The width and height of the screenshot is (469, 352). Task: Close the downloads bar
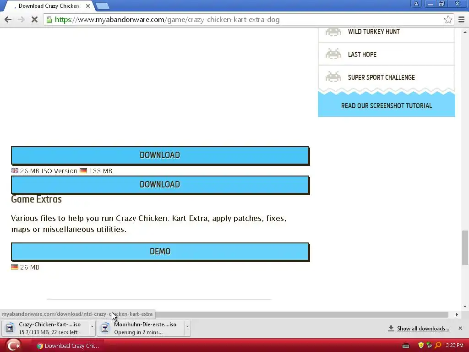coord(460,328)
